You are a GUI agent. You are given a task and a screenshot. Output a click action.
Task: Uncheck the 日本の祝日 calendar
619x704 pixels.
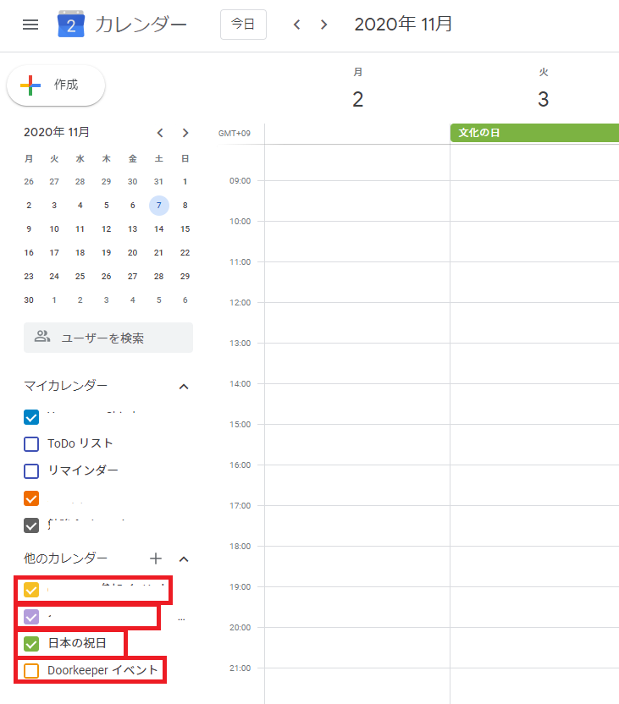point(32,644)
